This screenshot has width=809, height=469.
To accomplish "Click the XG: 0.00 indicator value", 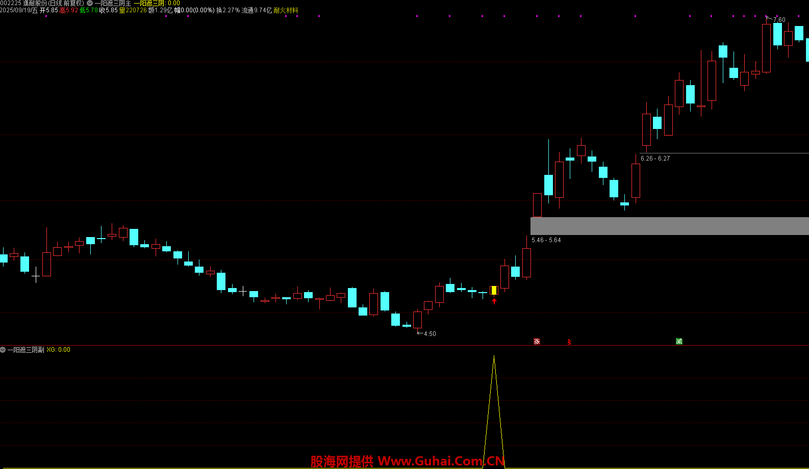I will 59,350.
